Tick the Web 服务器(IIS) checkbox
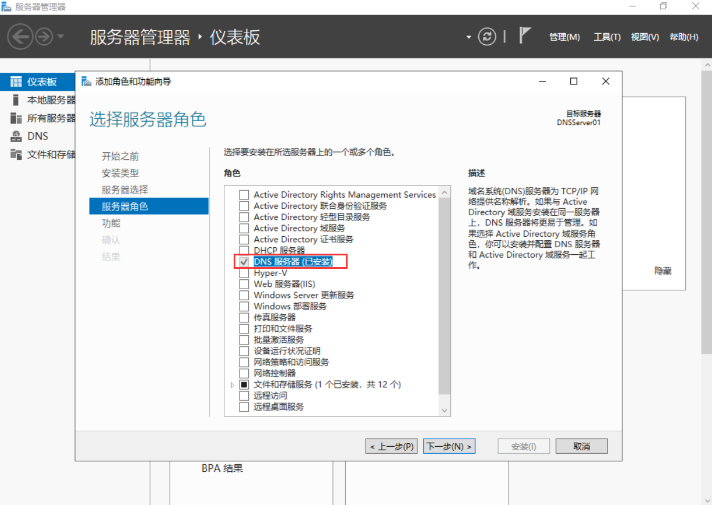The image size is (712, 505). coord(244,284)
